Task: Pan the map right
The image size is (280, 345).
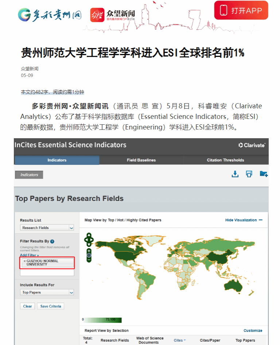Action: [92, 240]
